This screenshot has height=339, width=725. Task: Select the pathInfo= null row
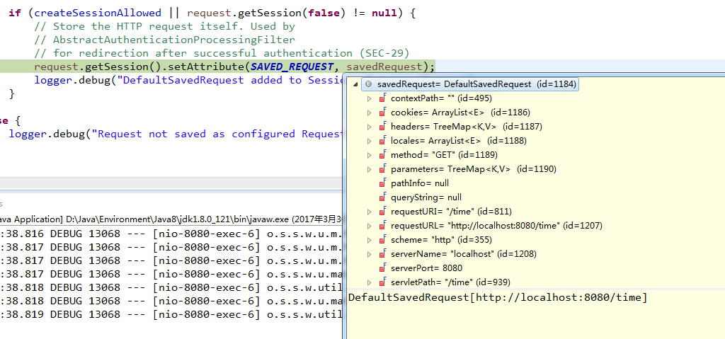click(419, 183)
